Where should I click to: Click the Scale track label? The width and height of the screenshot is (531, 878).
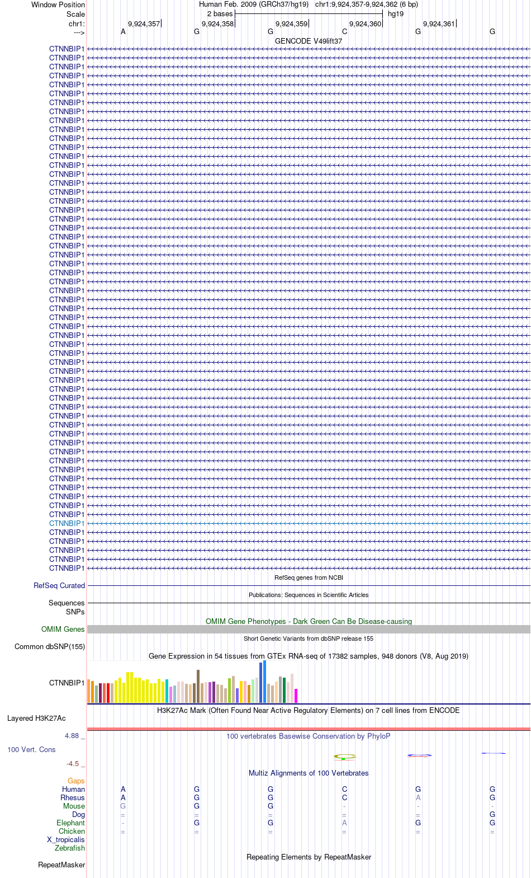pyautogui.click(x=76, y=14)
